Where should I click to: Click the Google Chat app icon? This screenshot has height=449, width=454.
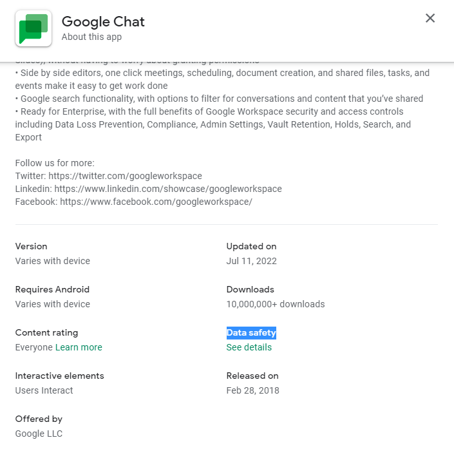tap(33, 28)
